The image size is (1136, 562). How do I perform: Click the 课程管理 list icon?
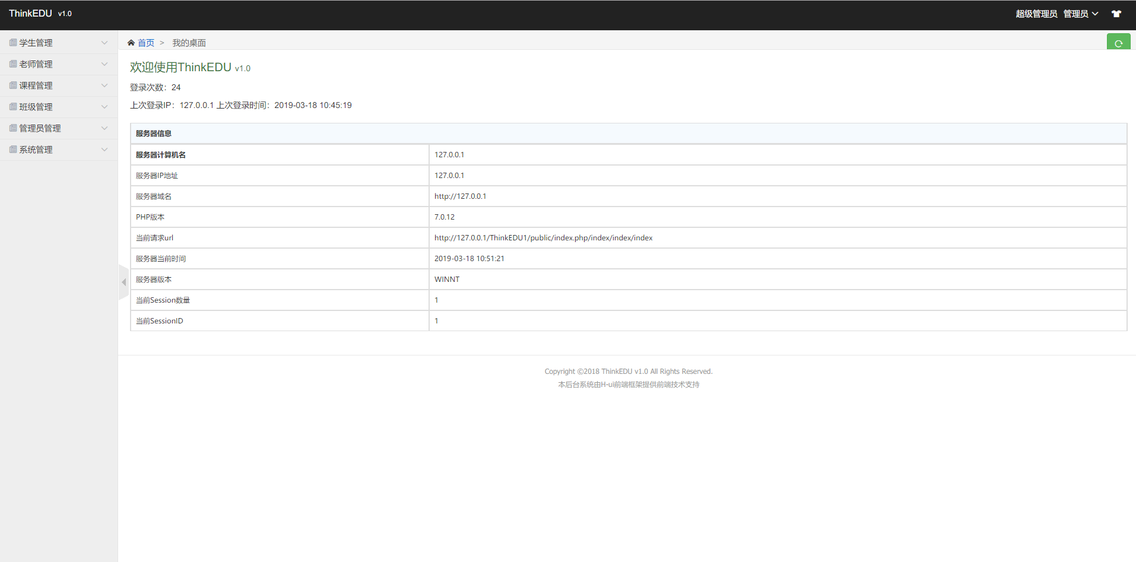13,85
